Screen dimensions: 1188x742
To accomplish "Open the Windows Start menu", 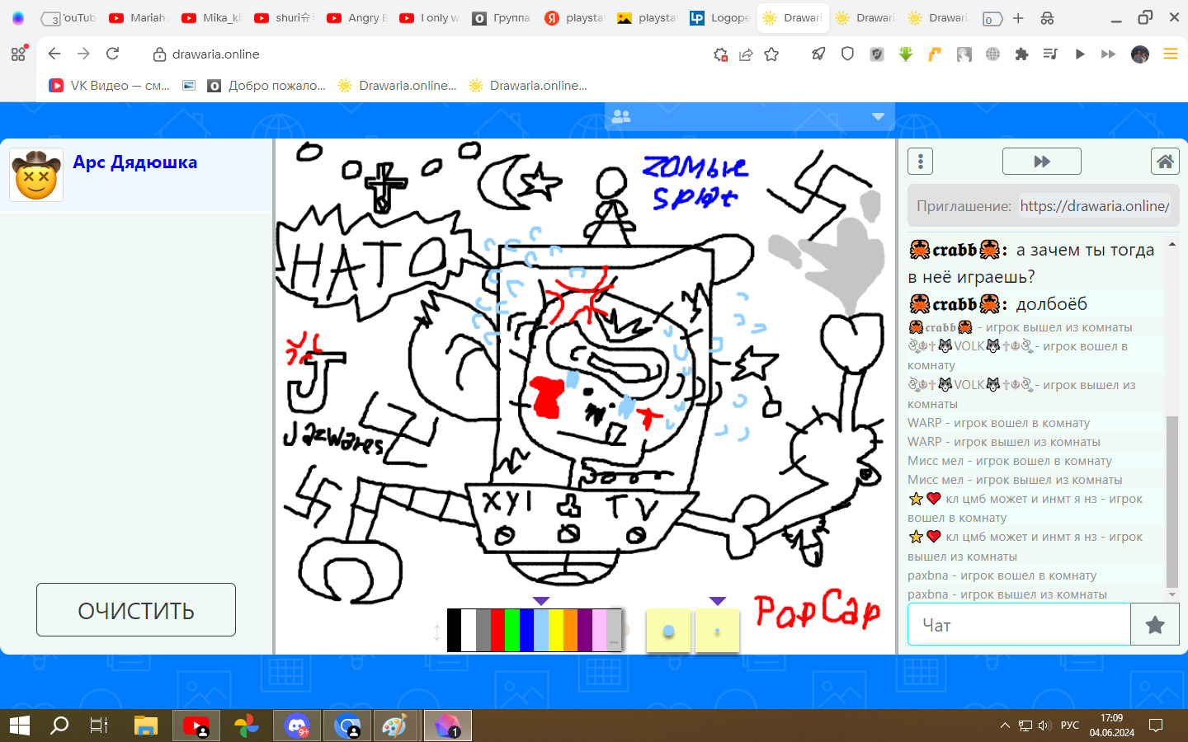I will coord(20,726).
